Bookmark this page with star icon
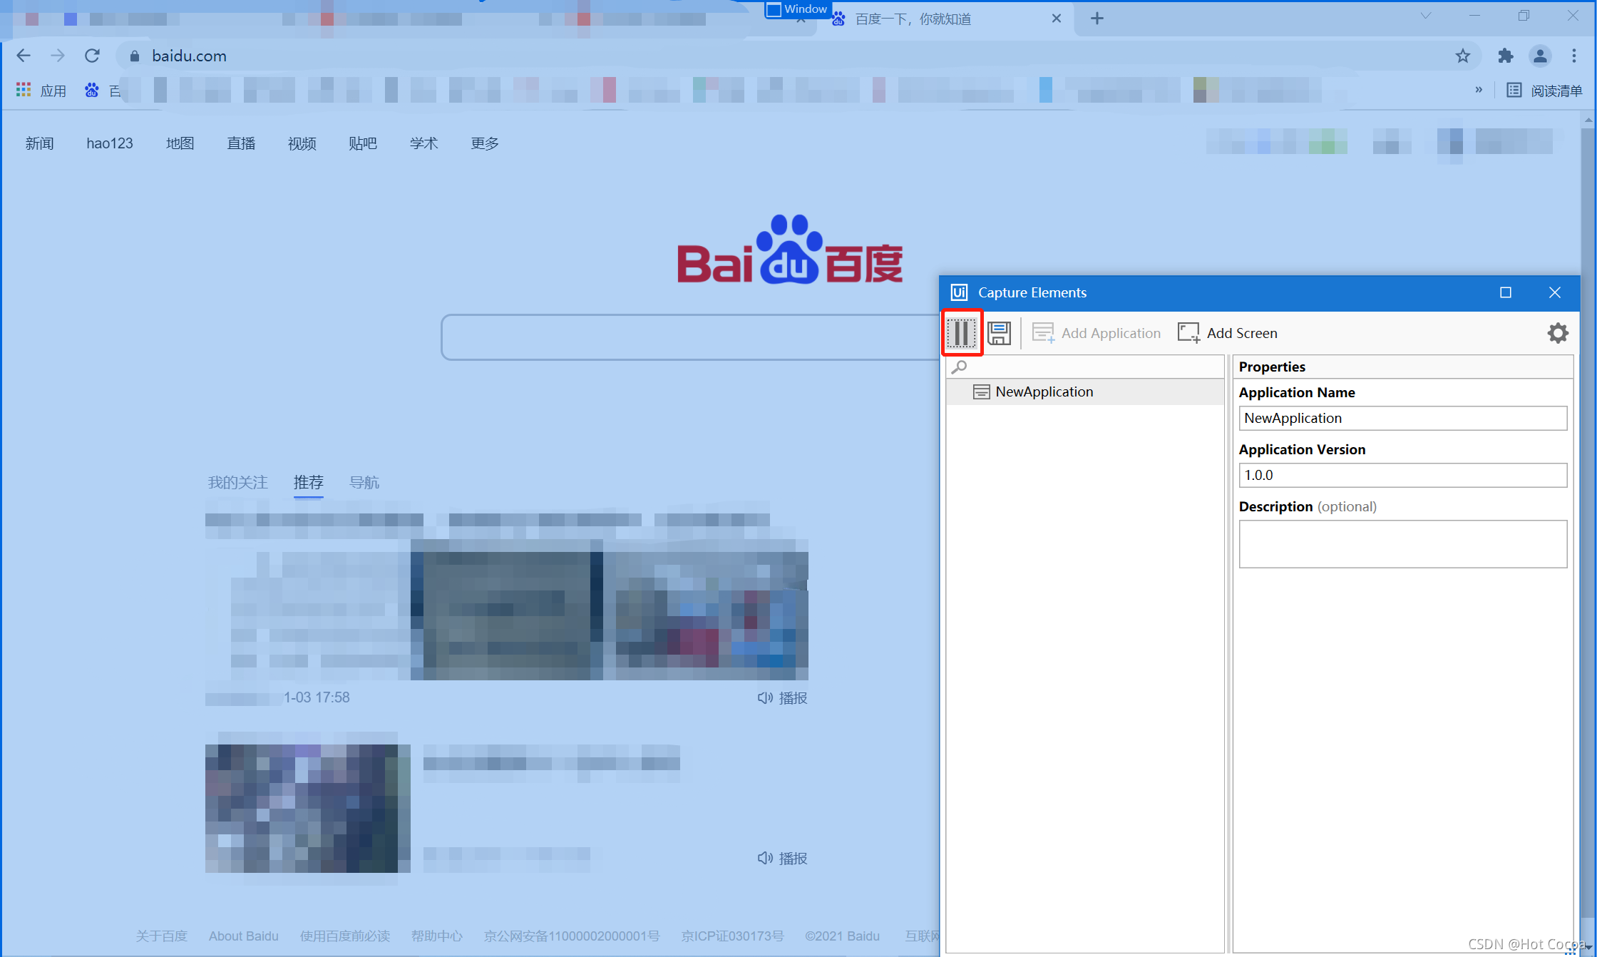This screenshot has height=957, width=1597. (x=1462, y=56)
